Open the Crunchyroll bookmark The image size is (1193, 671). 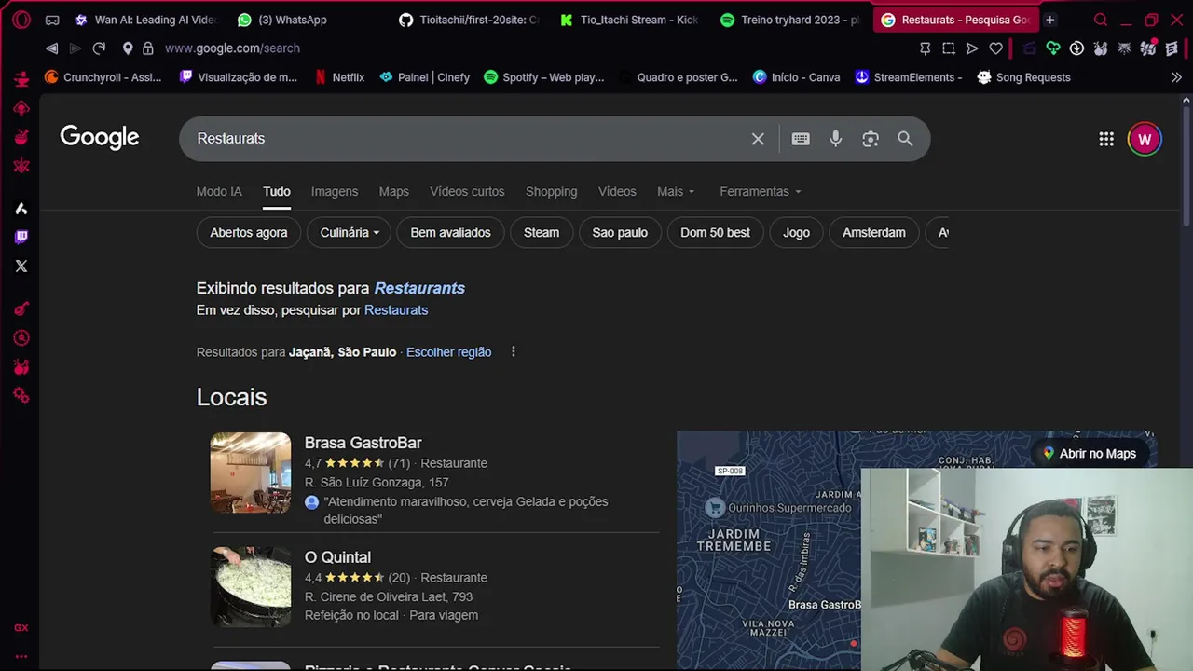[x=103, y=77]
